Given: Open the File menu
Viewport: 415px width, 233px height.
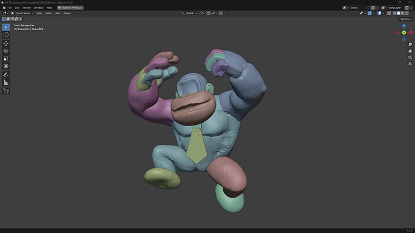Looking at the screenshot, I should click(x=10, y=8).
